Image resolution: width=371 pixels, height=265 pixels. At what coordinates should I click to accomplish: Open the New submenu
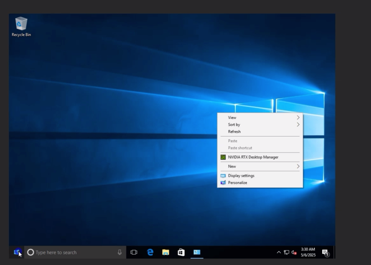pos(260,166)
